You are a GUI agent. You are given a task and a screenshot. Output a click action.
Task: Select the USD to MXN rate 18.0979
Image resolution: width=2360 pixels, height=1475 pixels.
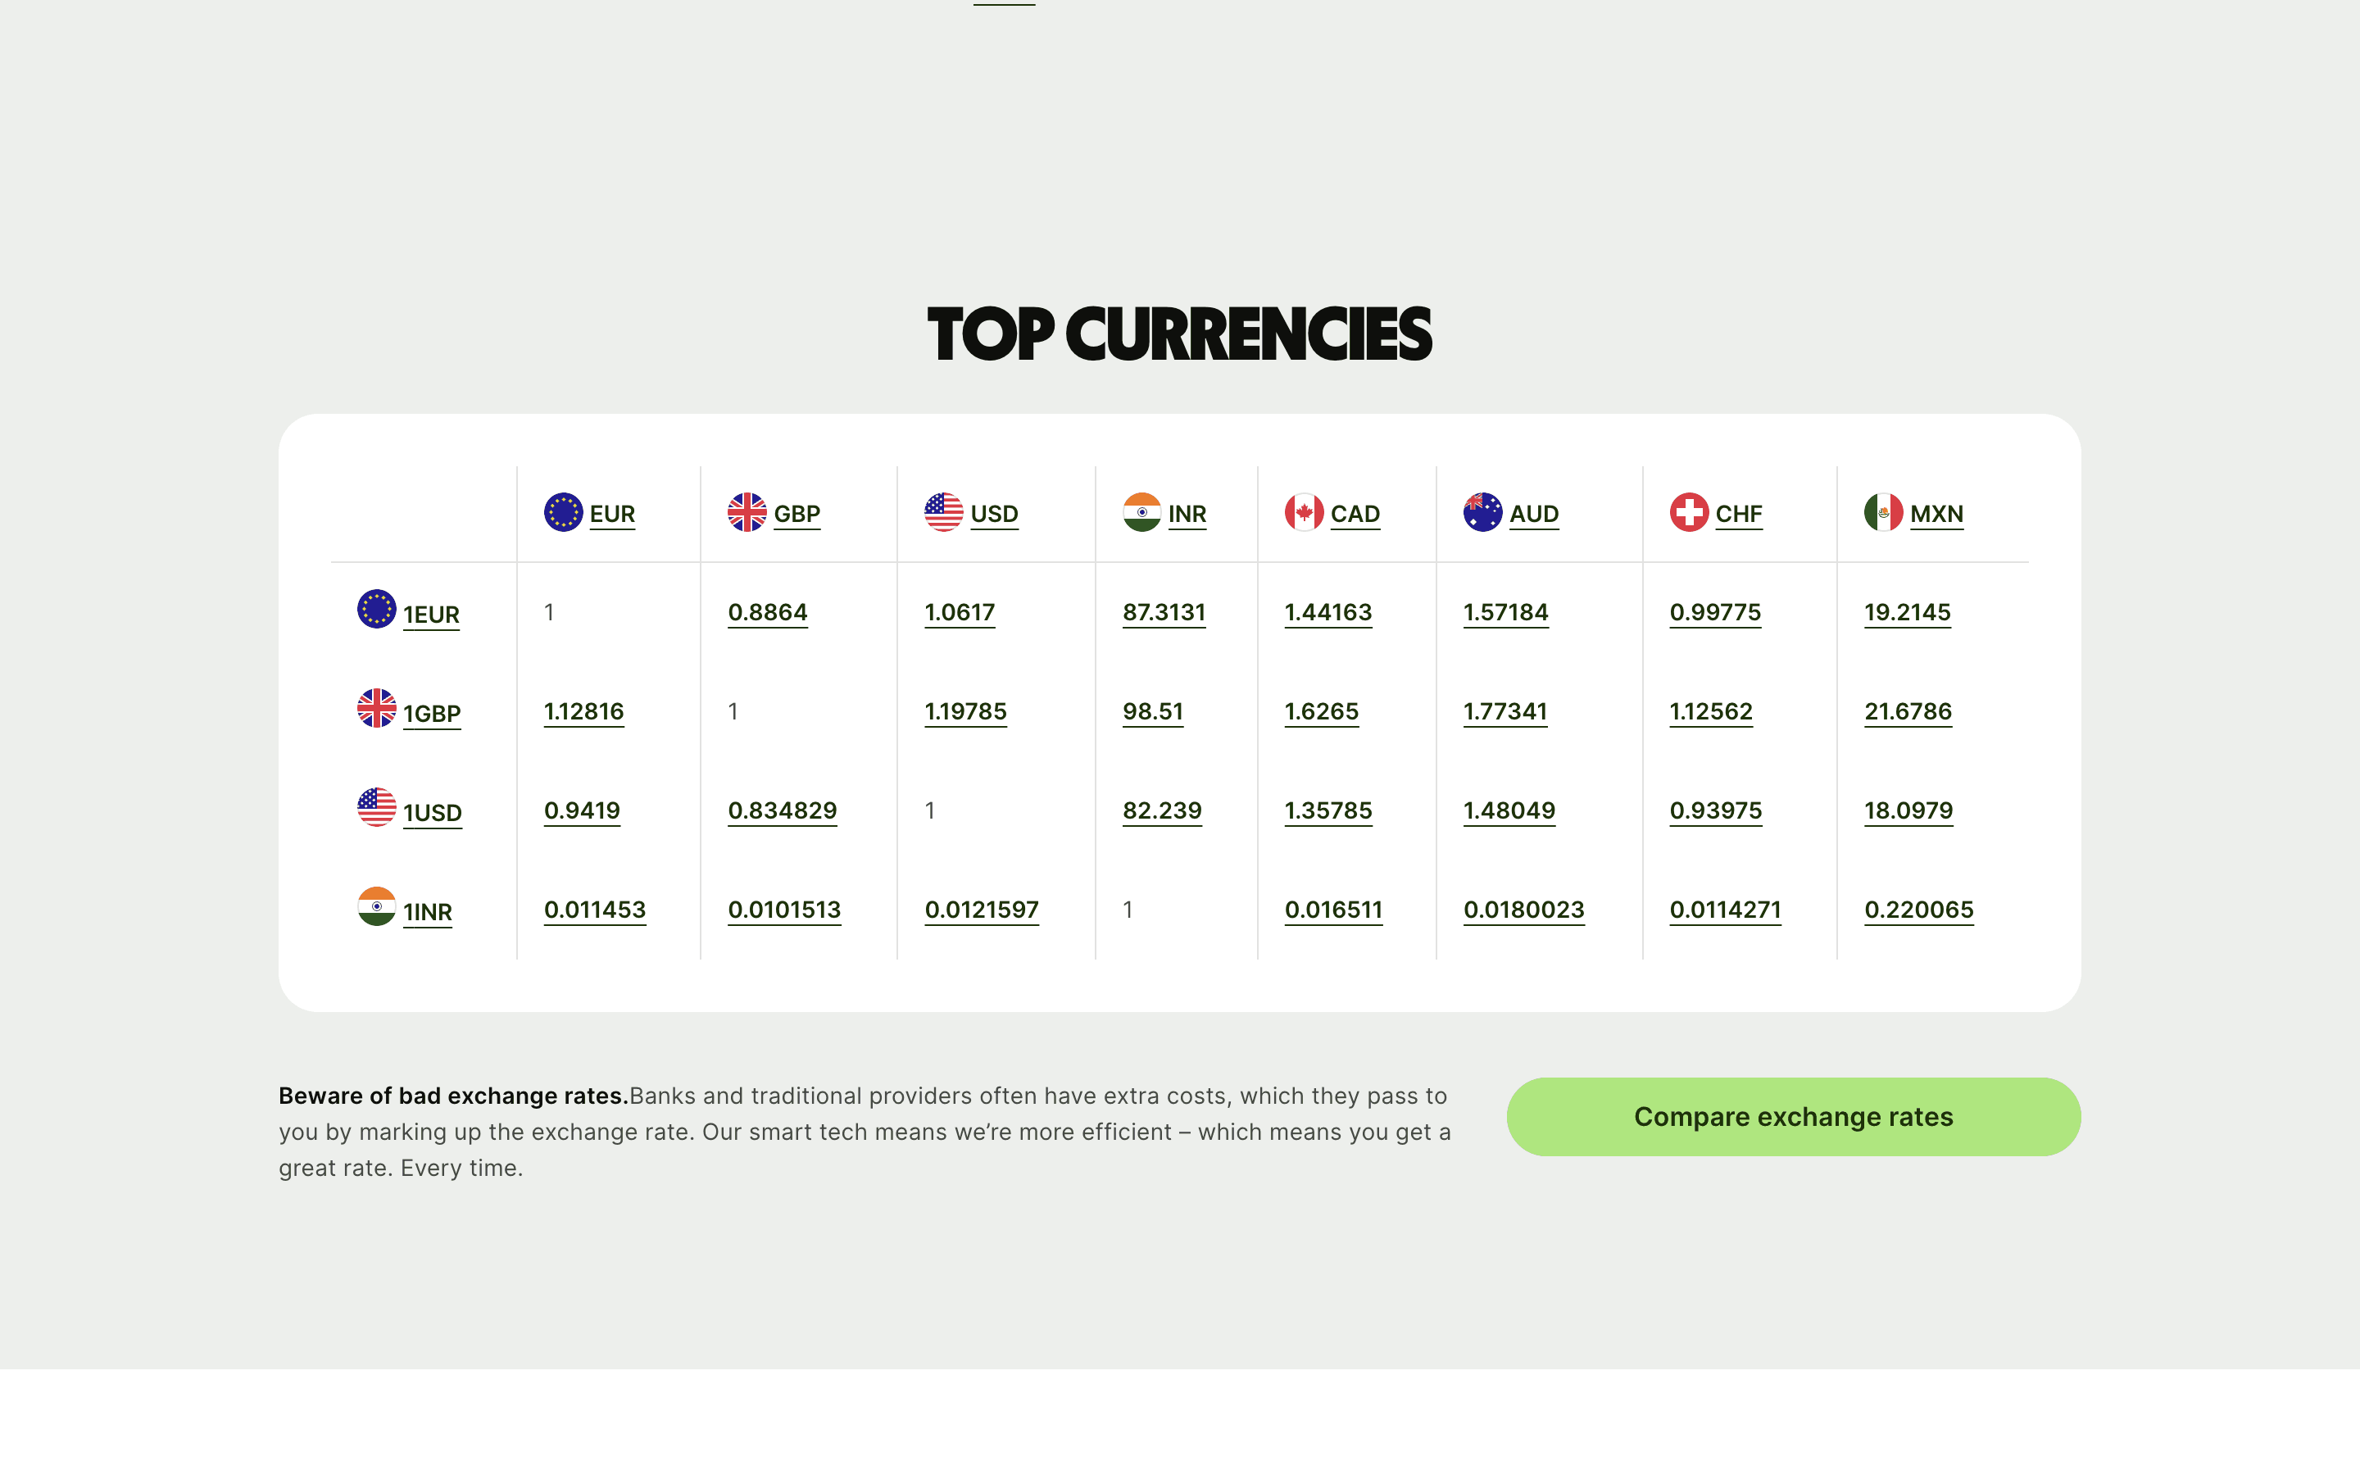tap(1908, 810)
